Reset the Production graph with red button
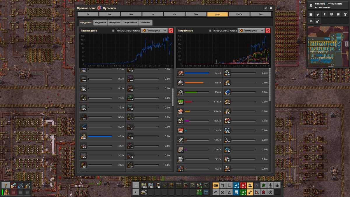Image resolution: width=350 pixels, height=197 pixels. coord(171,31)
